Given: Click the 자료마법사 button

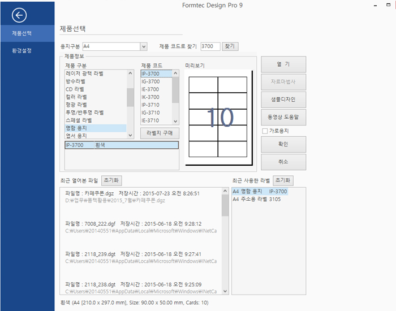Looking at the screenshot, I should 283,82.
